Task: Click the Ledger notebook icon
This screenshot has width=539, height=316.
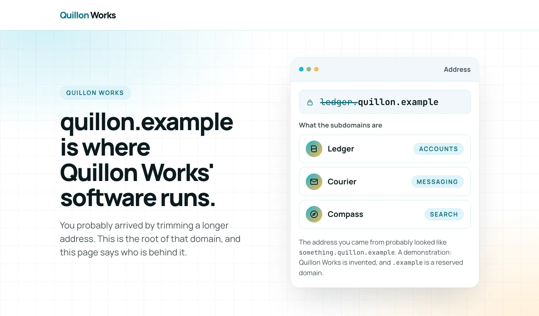Action: (x=314, y=149)
